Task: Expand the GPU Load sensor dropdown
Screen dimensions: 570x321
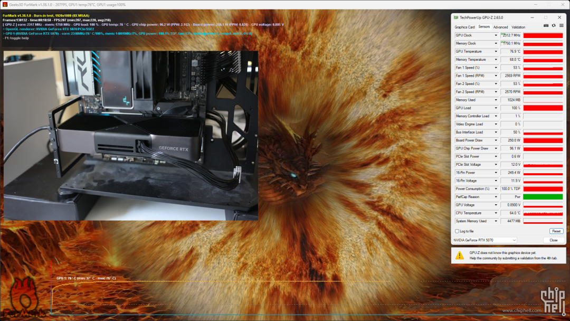Action: click(x=496, y=108)
